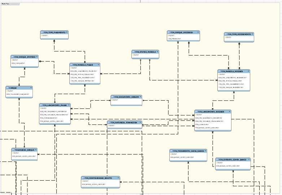Collapse FIN_EXTRATO_CONTA_BANCO using its header arrow
The width and height of the screenshot is (282, 195).
(x=249, y=159)
